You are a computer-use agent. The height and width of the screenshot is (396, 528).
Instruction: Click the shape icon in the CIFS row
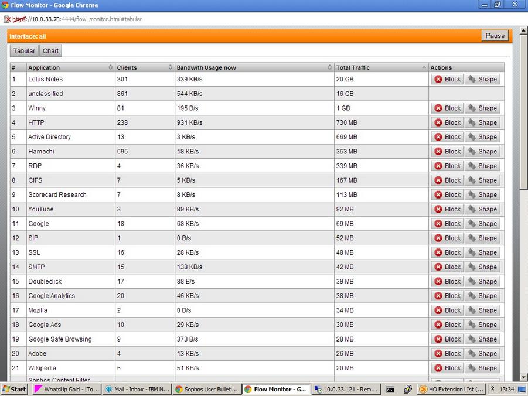point(472,180)
